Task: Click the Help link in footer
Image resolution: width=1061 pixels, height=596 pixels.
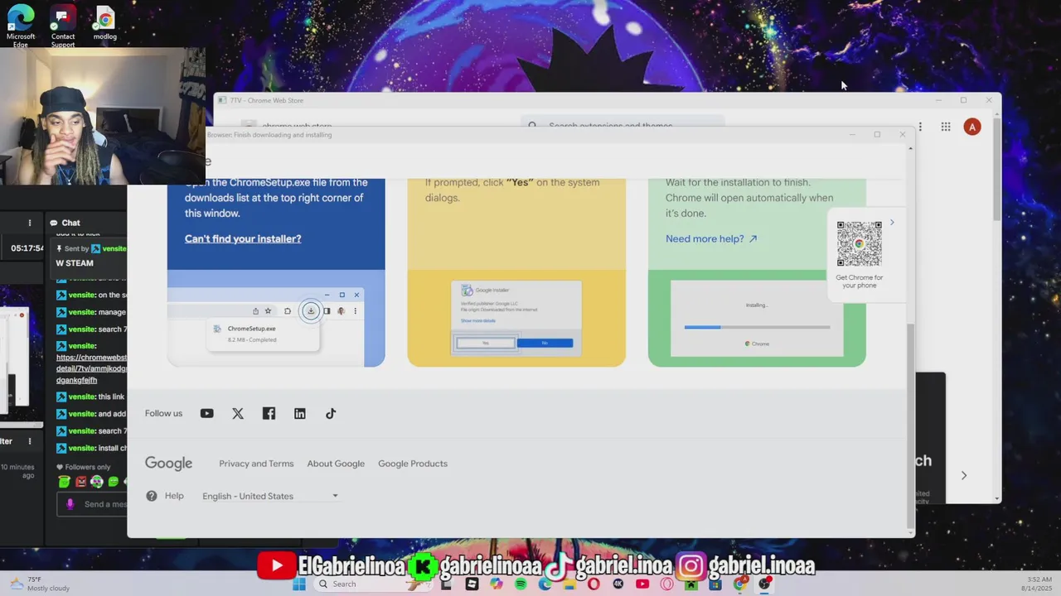Action: (174, 496)
